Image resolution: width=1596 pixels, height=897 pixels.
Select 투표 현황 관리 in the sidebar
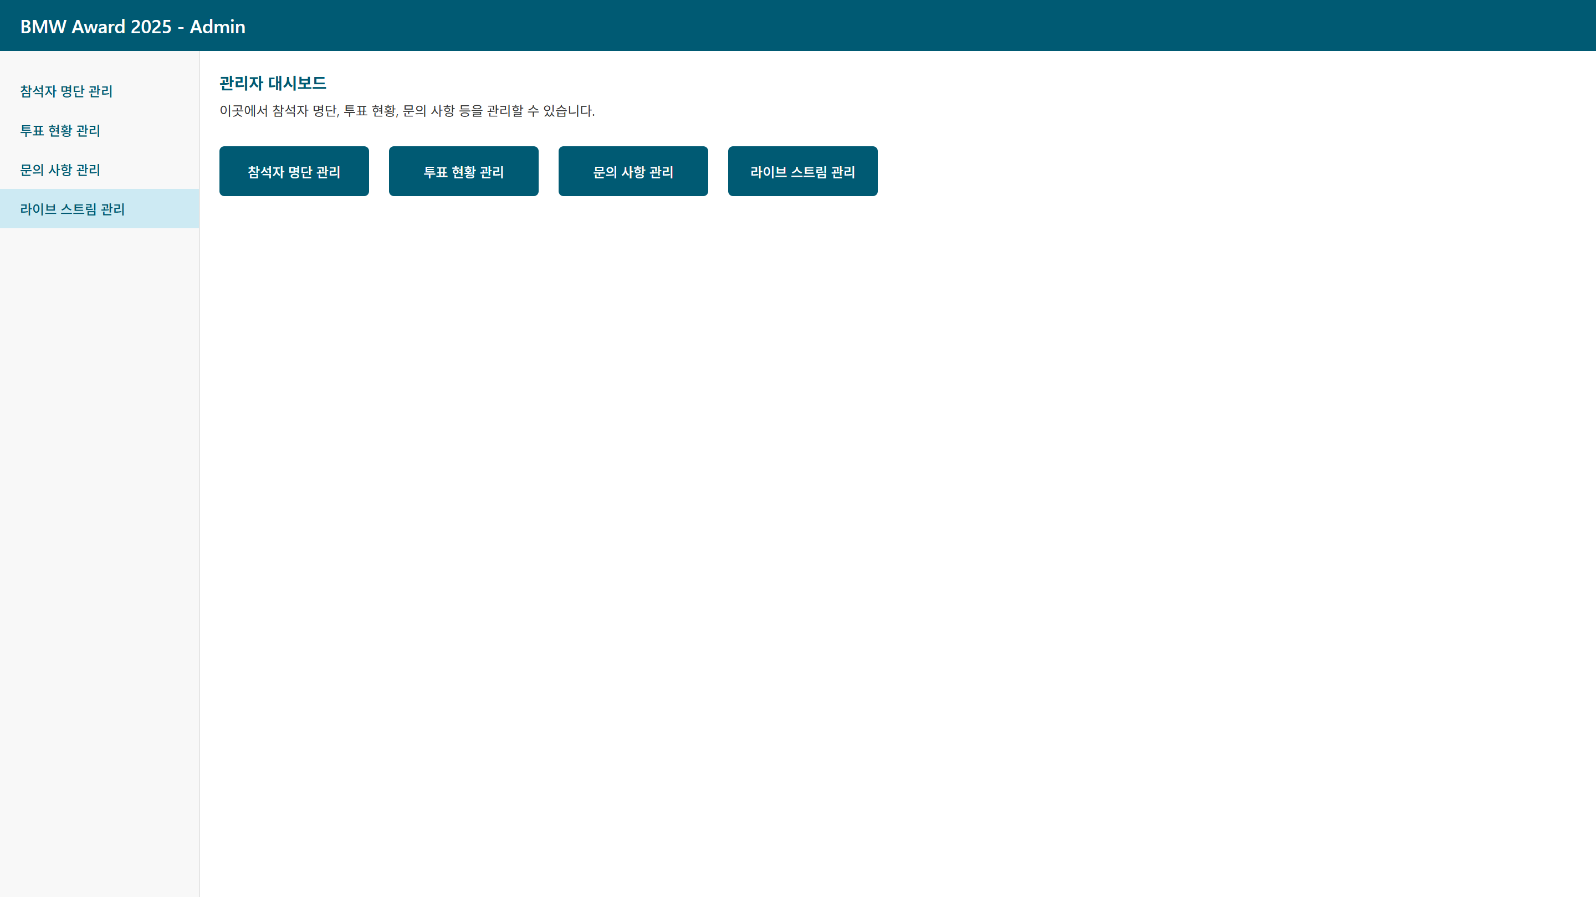click(59, 131)
